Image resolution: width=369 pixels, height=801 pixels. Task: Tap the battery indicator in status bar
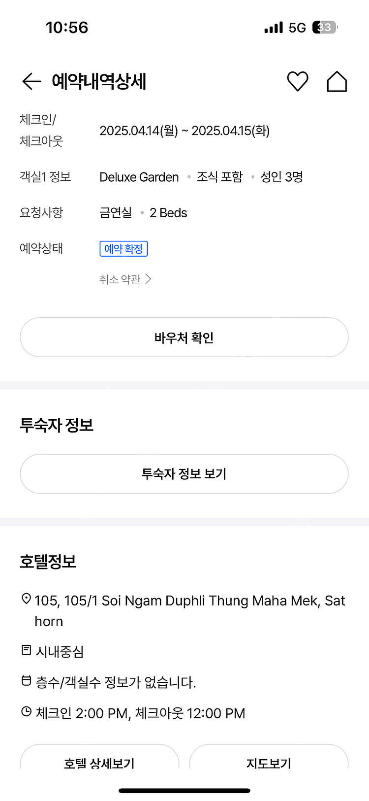coord(325,28)
